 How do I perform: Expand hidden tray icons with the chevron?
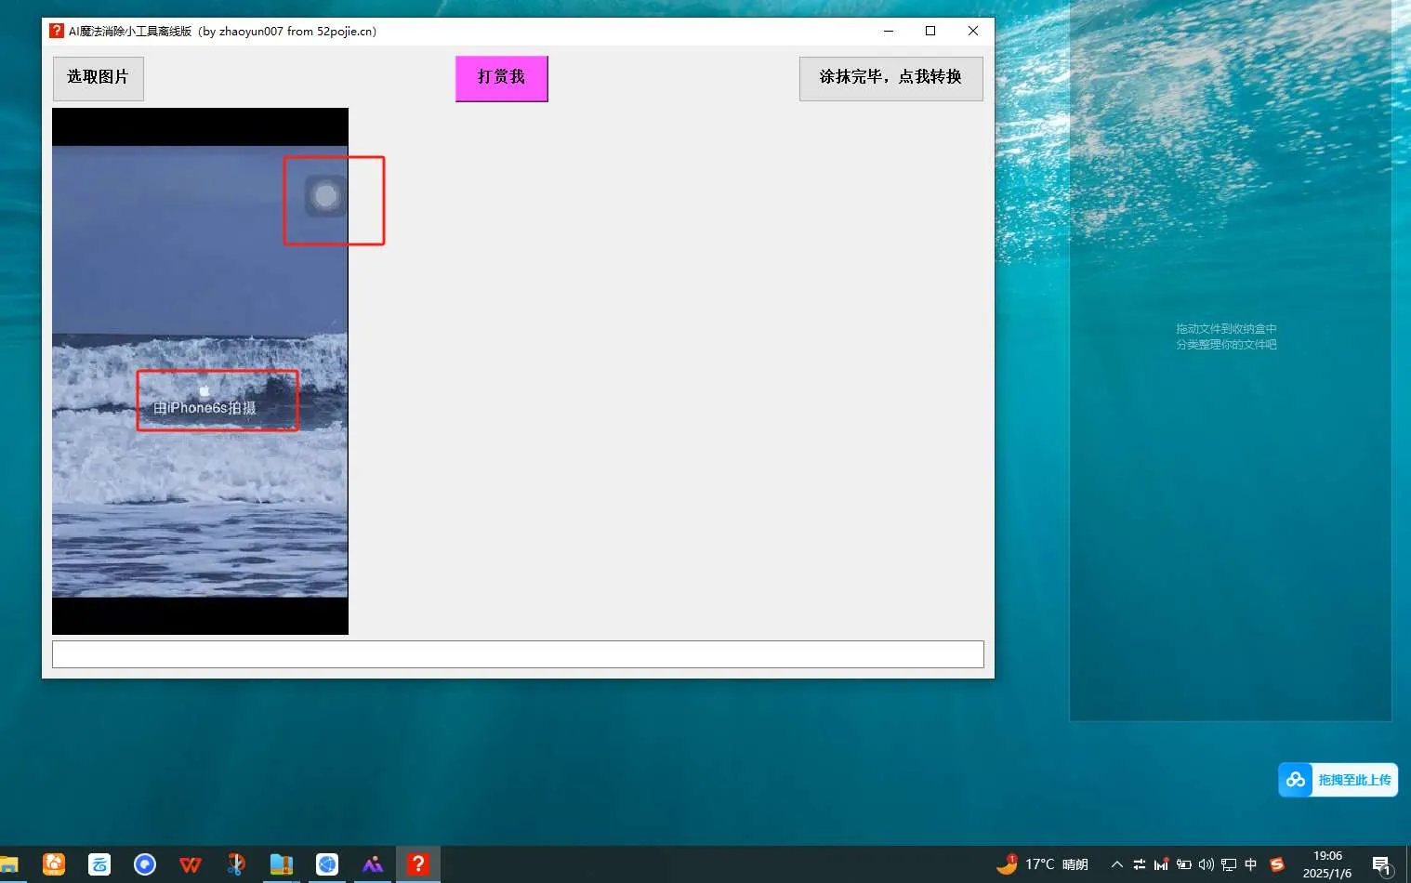coord(1117,863)
